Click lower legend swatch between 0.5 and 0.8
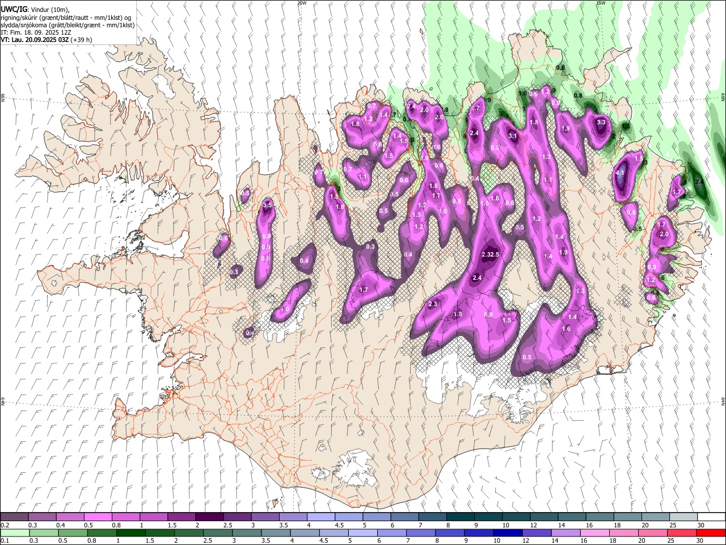 click(73, 533)
